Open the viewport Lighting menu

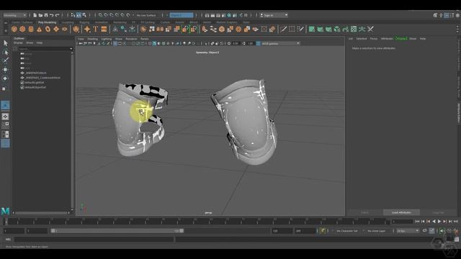(107, 39)
